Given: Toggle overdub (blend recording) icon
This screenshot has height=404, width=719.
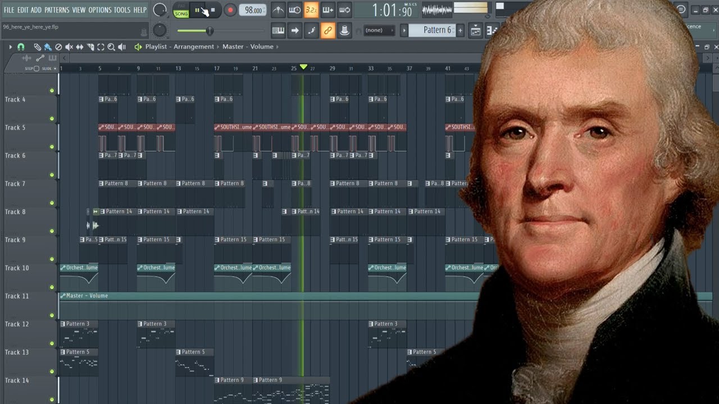Looking at the screenshot, I should click(x=328, y=10).
